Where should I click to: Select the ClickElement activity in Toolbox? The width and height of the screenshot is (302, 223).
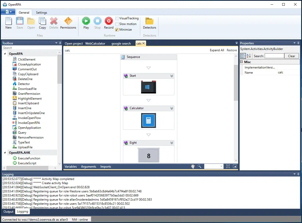[x=26, y=59]
